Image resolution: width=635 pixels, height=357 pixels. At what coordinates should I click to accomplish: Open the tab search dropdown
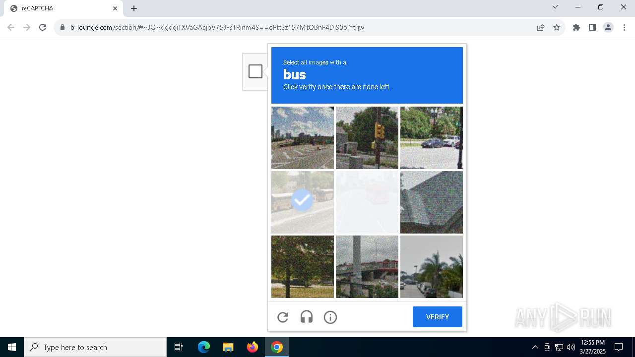555,7
